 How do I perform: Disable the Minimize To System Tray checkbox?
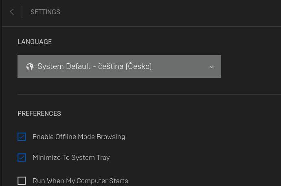[x=22, y=157]
